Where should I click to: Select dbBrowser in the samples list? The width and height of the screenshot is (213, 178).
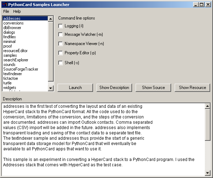(x=12, y=28)
